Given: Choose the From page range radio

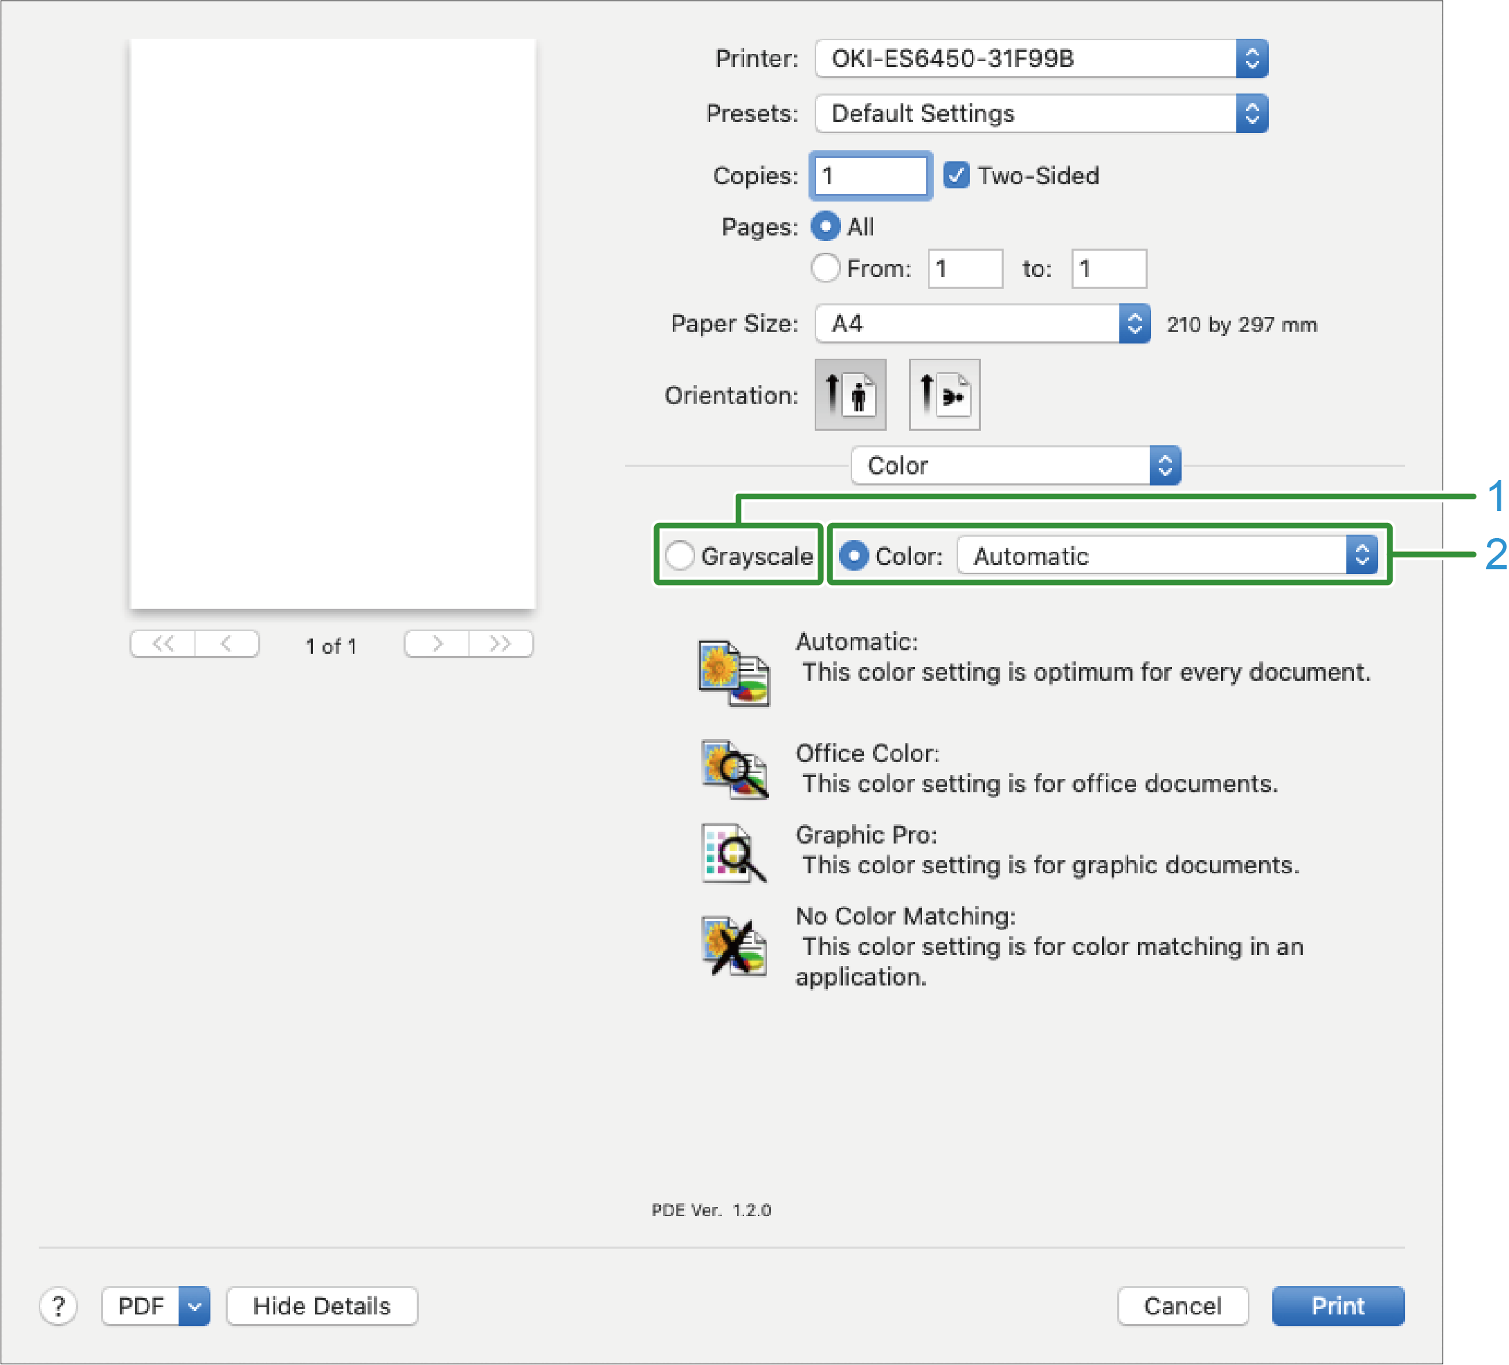Looking at the screenshot, I should [825, 268].
